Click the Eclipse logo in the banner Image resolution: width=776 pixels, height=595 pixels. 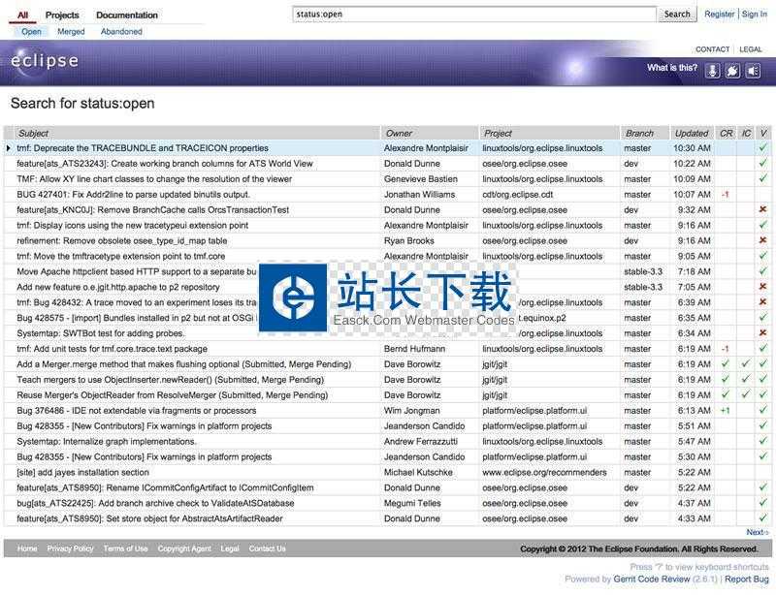45,61
